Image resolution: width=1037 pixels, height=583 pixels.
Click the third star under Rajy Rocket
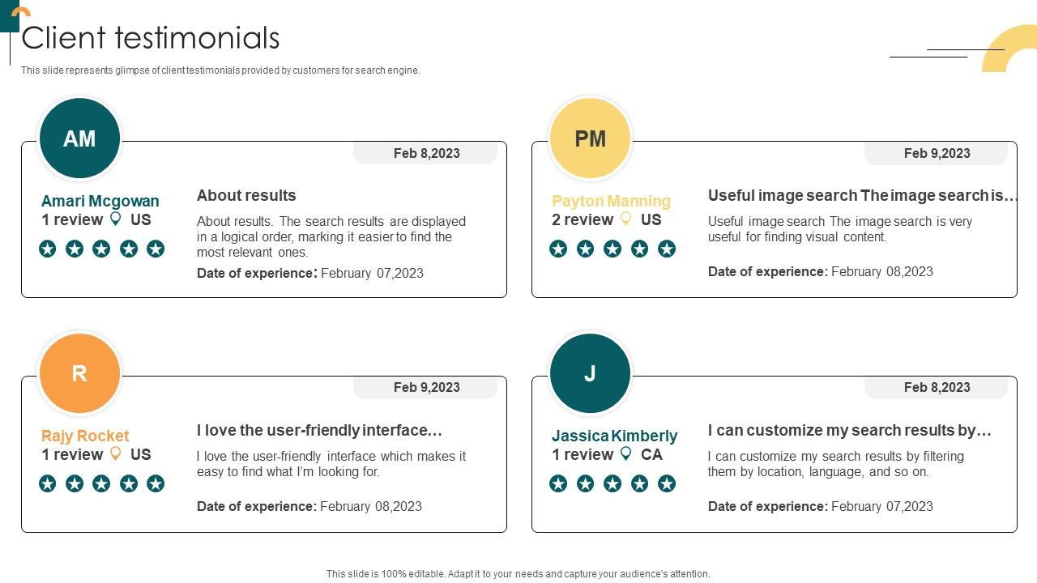pyautogui.click(x=101, y=483)
